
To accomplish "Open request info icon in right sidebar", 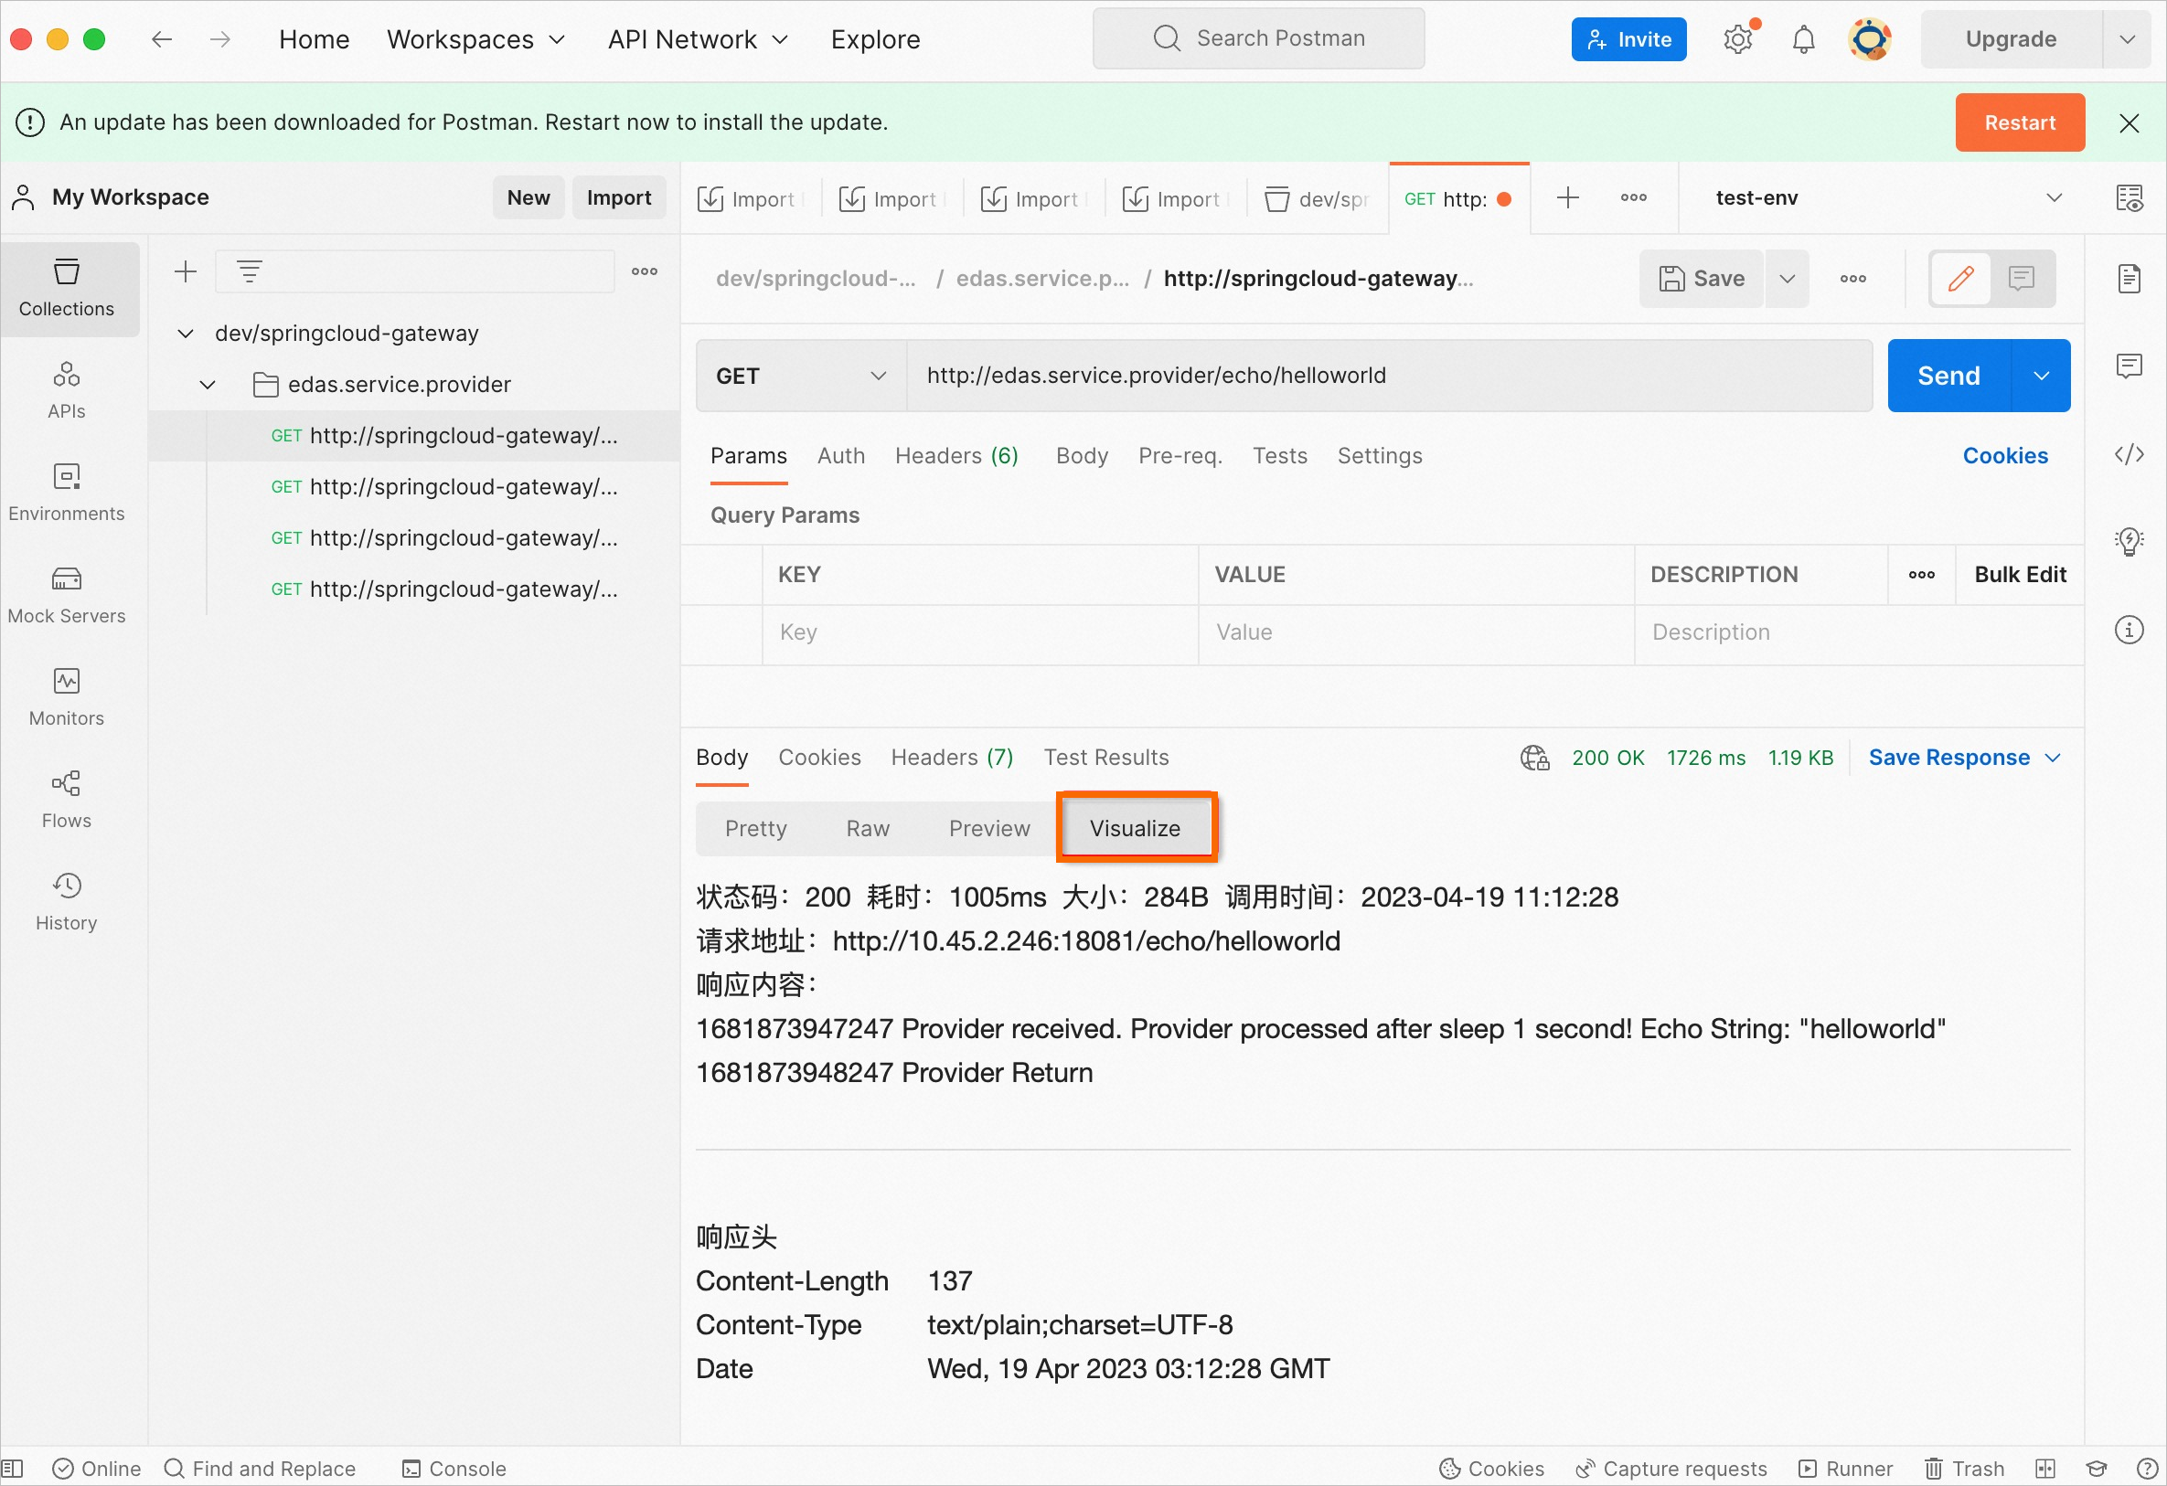I will (2129, 631).
